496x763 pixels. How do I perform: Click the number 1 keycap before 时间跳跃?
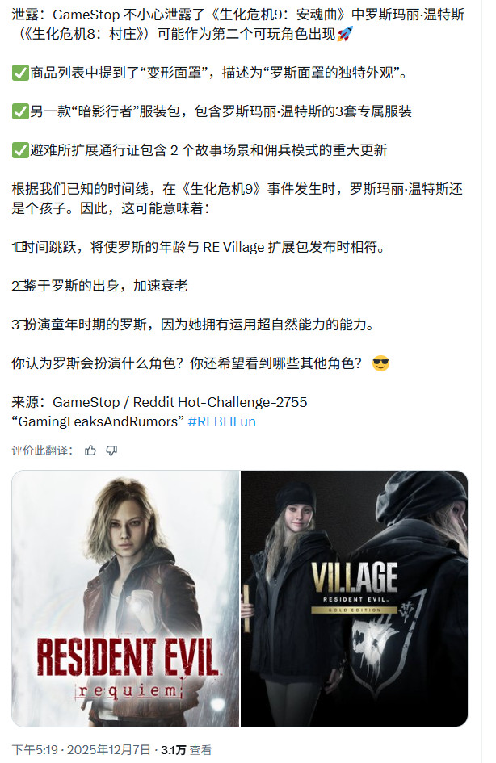19,247
